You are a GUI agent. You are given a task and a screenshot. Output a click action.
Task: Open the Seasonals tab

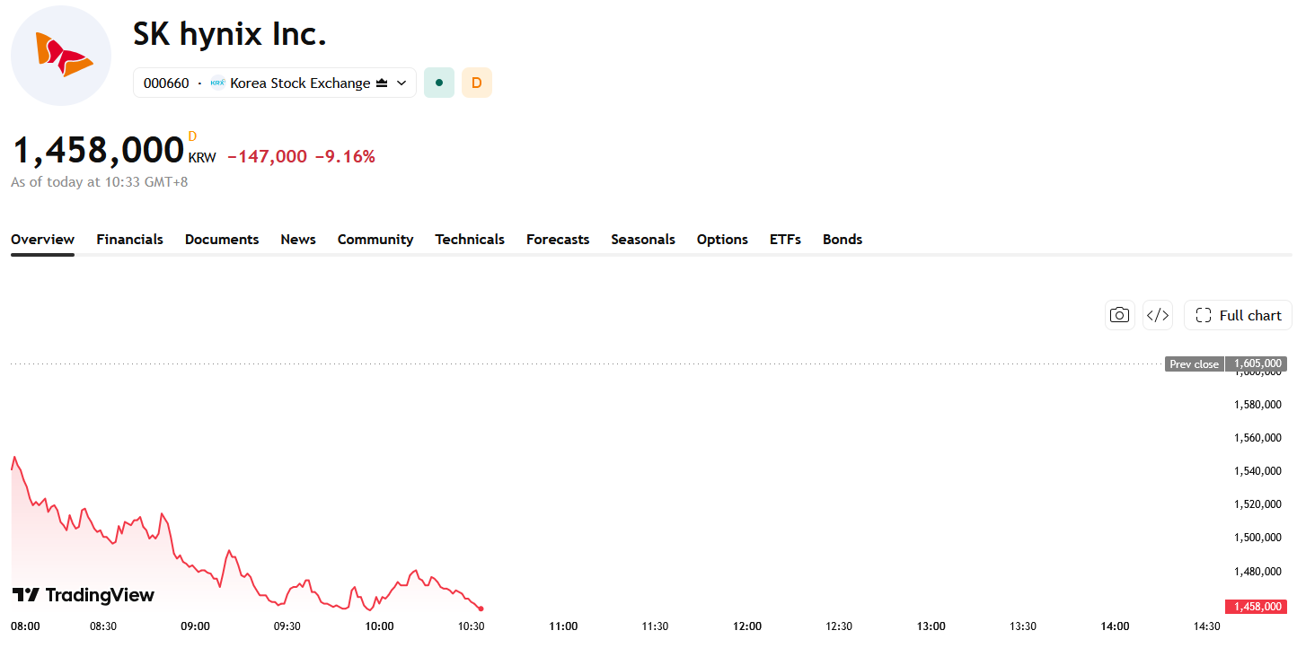[643, 240]
